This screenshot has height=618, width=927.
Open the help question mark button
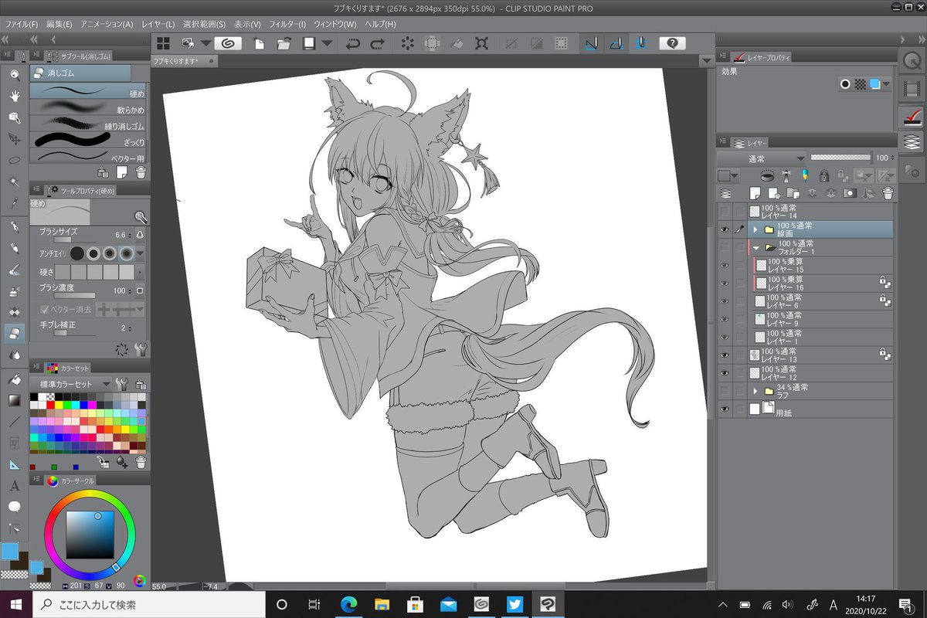(x=672, y=44)
